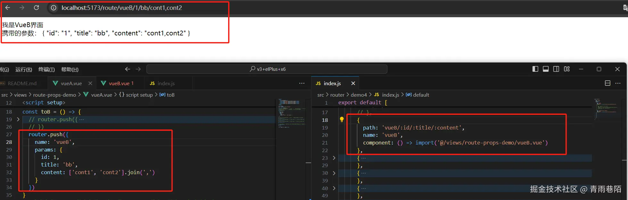Open more actions for left editor group
628x200 pixels.
coord(302,83)
